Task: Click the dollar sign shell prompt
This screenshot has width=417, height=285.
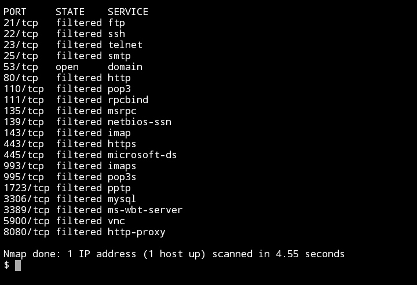Action: tap(6, 265)
